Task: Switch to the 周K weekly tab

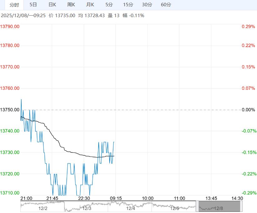Action: coord(71,5)
